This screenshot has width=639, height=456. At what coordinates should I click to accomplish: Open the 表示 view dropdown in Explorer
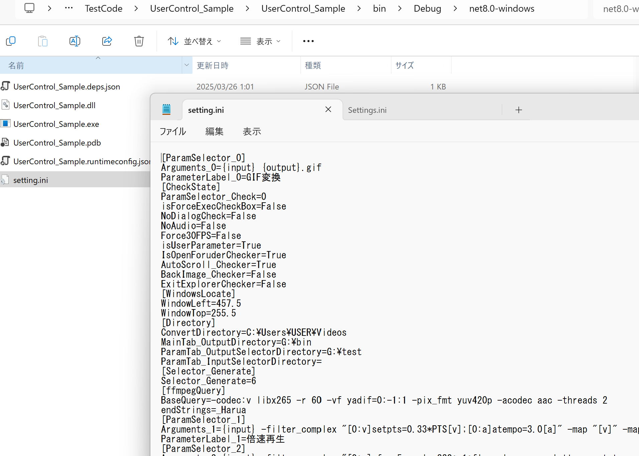click(260, 41)
